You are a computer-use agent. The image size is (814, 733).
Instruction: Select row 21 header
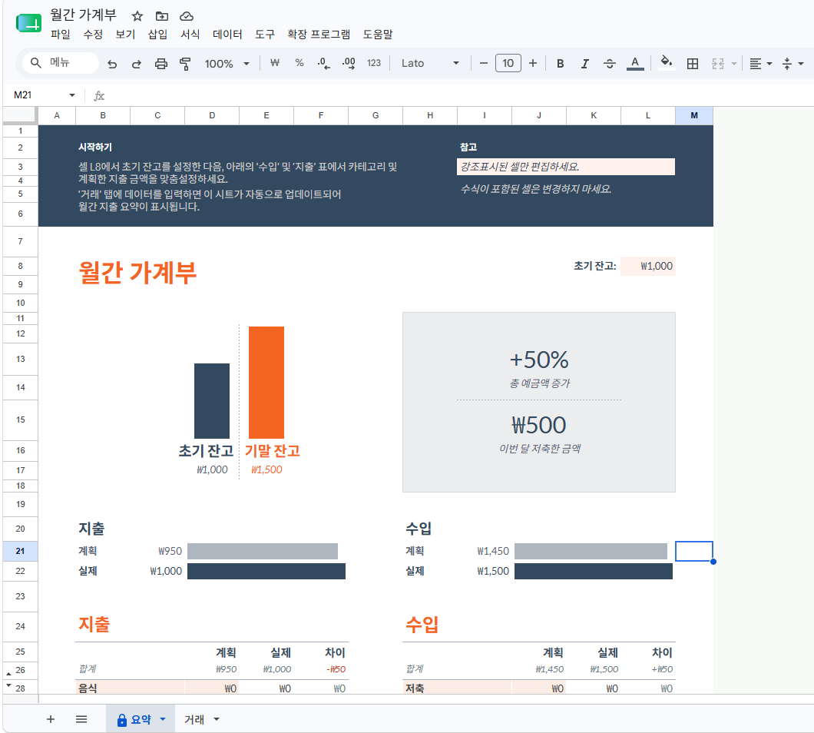tap(20, 551)
